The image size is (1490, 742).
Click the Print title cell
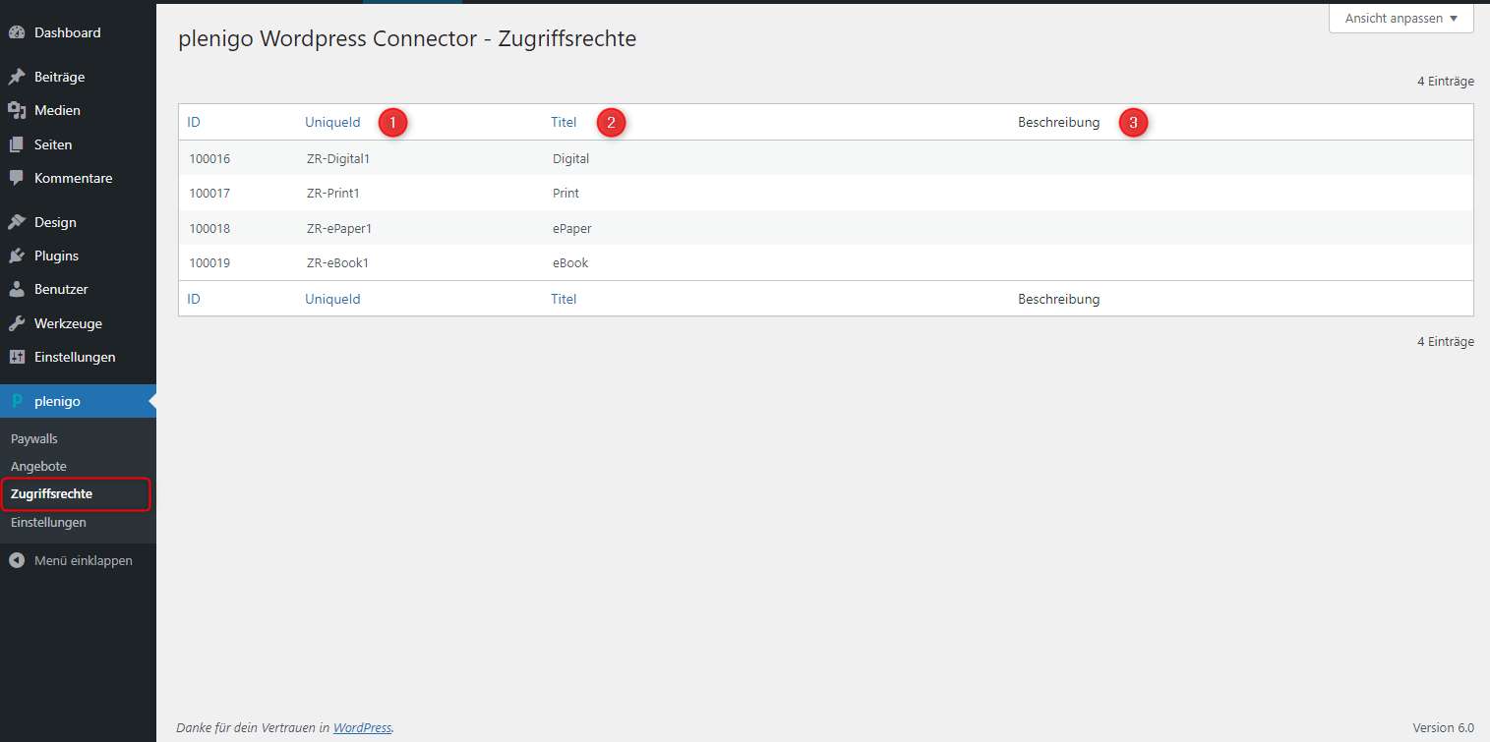click(x=566, y=194)
